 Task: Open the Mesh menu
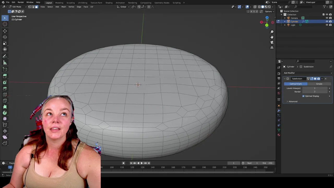(63, 7)
